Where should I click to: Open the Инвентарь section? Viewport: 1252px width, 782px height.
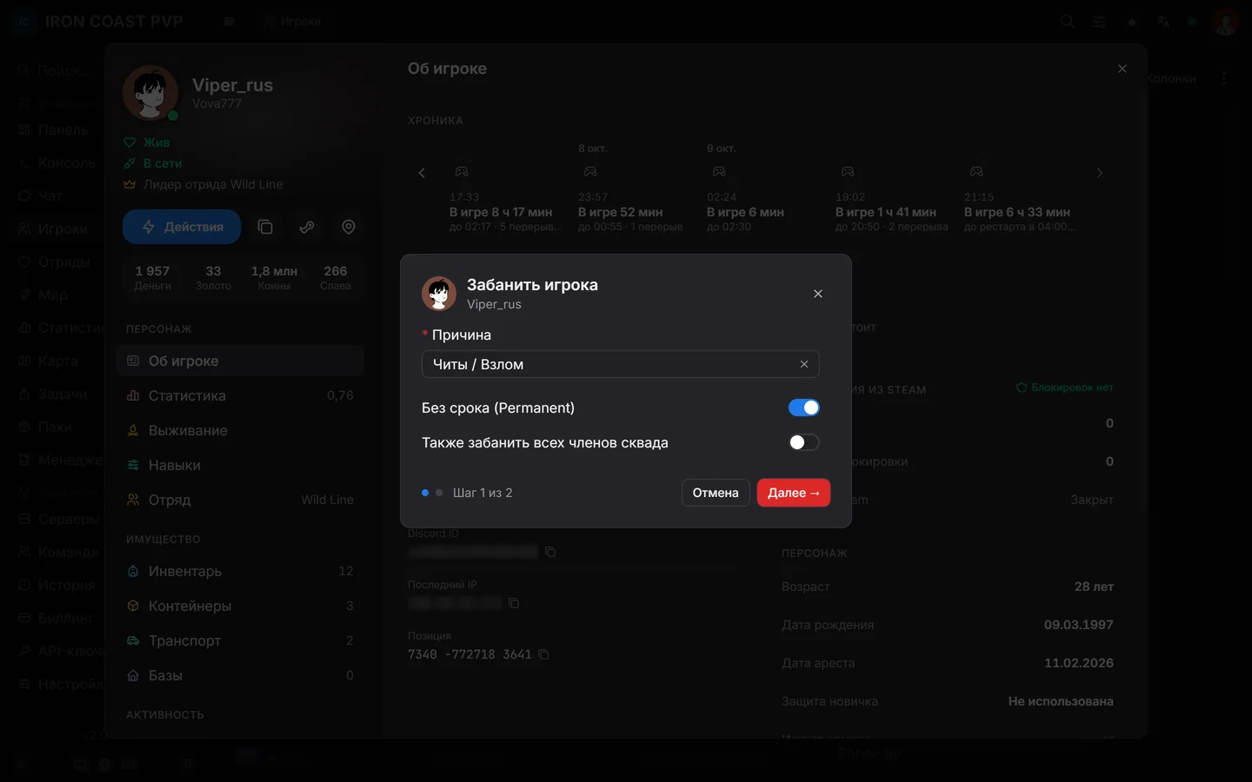[240, 571]
